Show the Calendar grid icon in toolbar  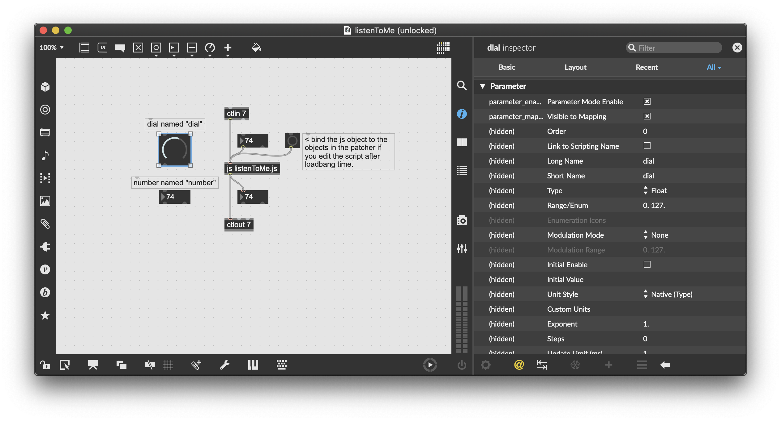443,48
